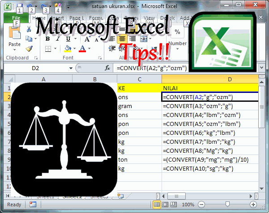The image size is (269, 213).
Task: Increase font size with Grow Font
Action: (x=87, y=39)
